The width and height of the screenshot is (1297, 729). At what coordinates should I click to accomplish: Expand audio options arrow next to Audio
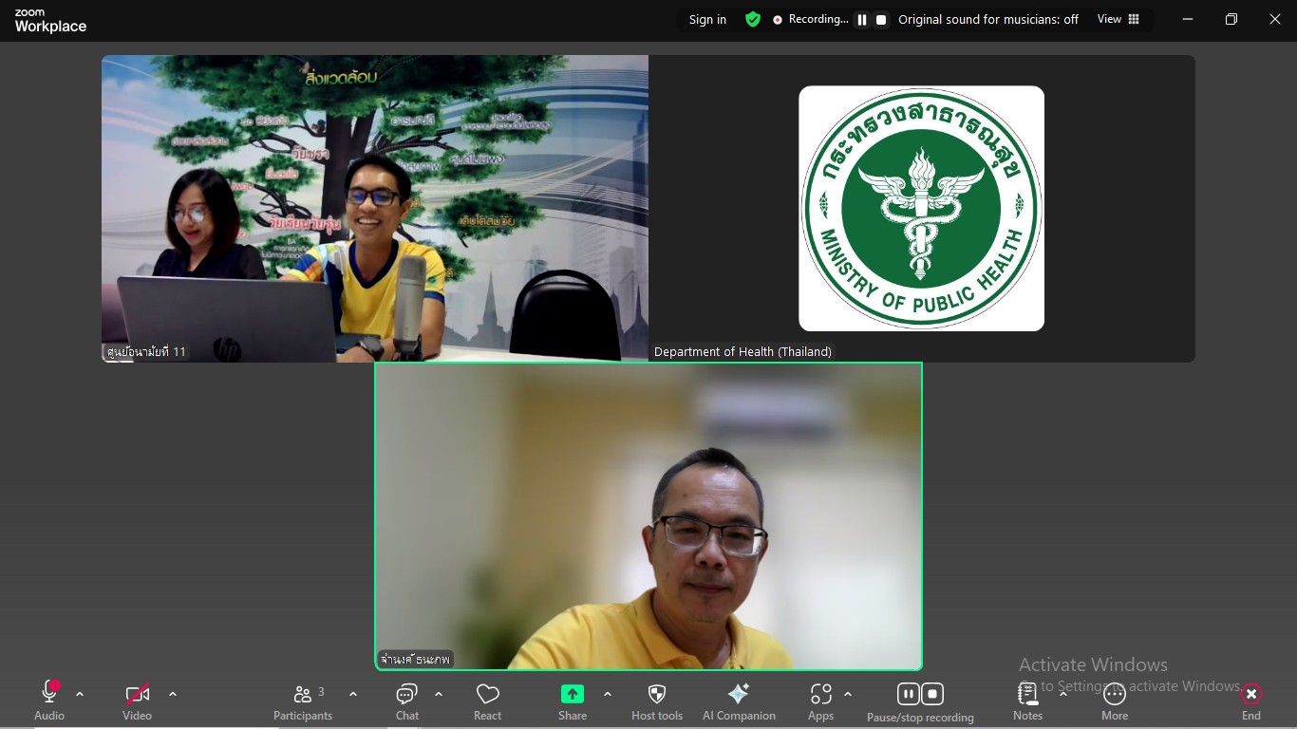(x=80, y=694)
